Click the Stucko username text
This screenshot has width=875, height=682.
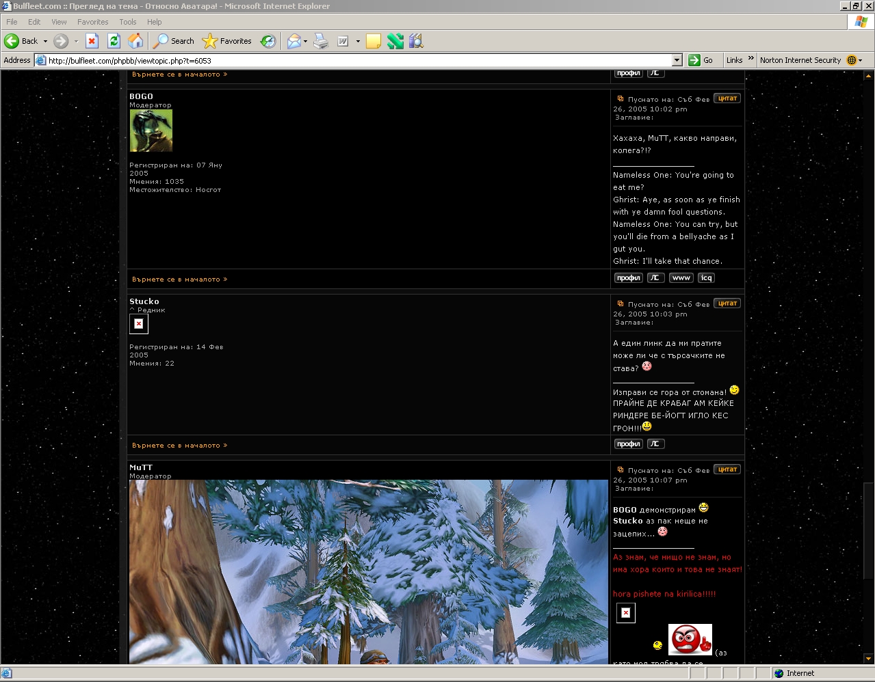coord(144,301)
